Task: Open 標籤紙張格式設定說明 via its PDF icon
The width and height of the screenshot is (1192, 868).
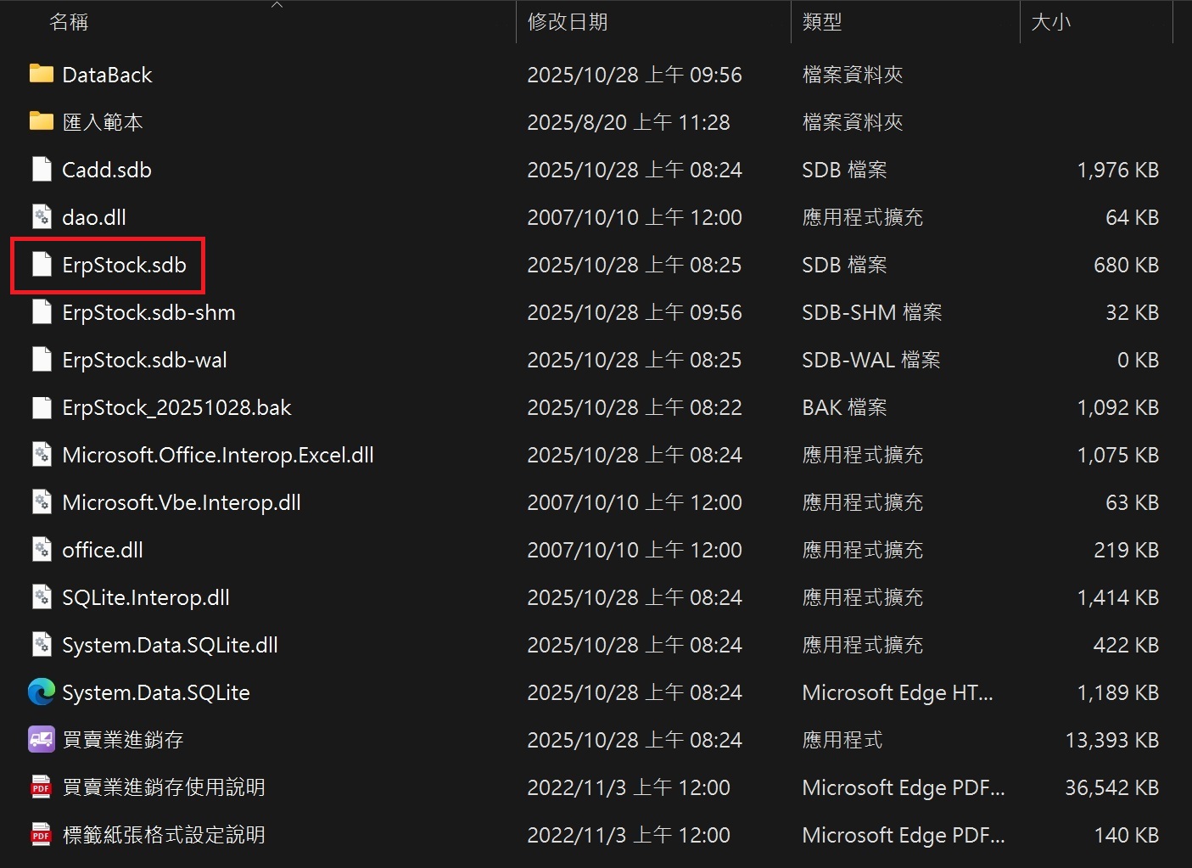Action: coord(40,834)
